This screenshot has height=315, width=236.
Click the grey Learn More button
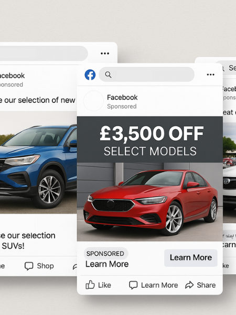click(191, 258)
